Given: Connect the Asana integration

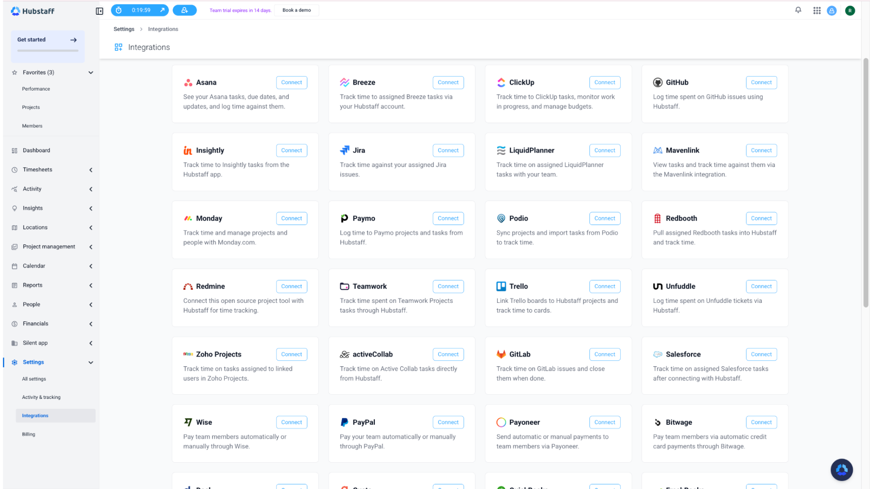Looking at the screenshot, I should tap(292, 82).
